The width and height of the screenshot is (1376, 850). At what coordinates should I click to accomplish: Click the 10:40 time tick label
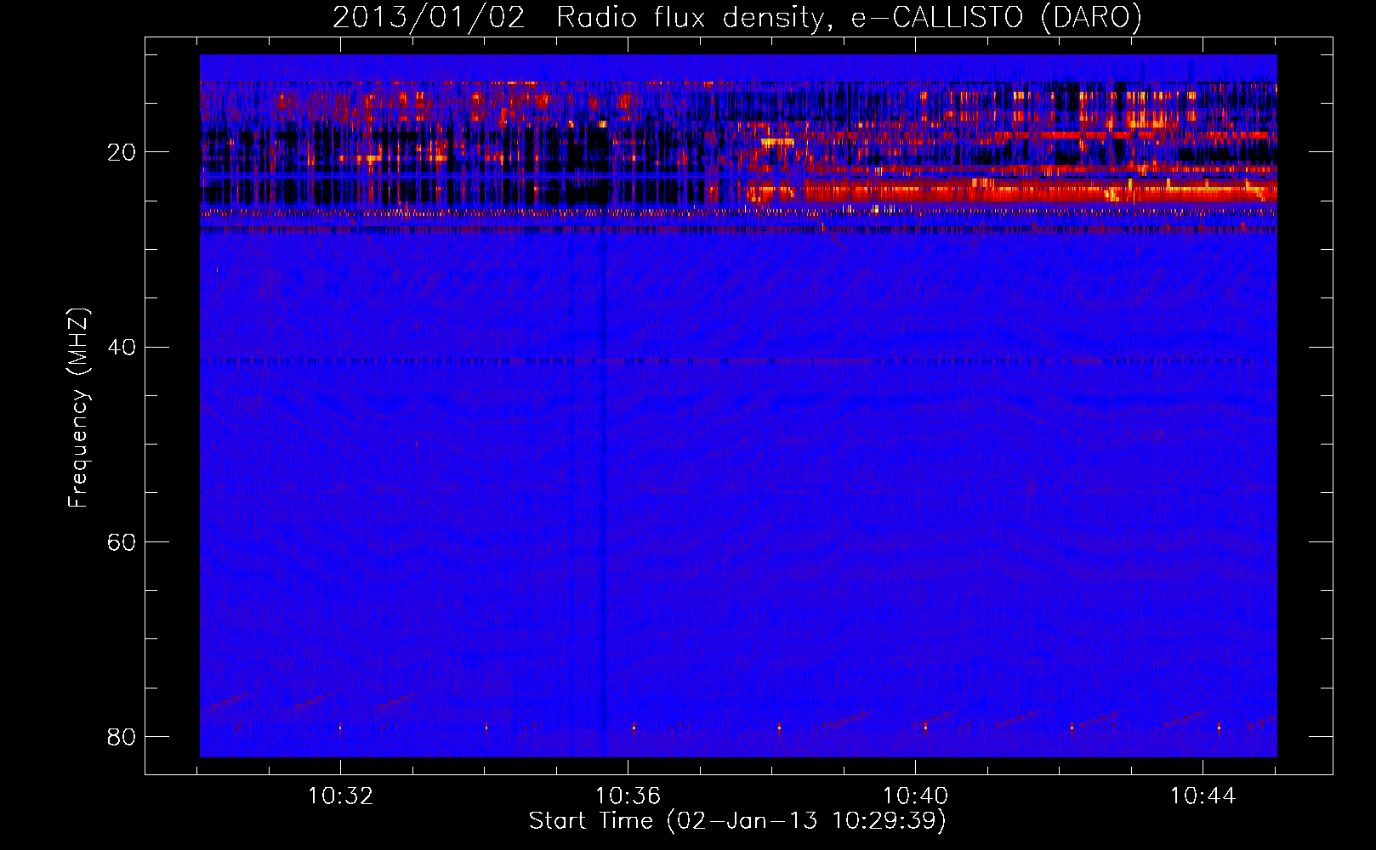click(916, 796)
